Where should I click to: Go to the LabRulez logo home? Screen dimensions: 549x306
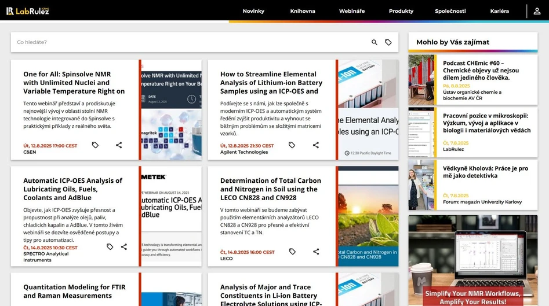[28, 11]
